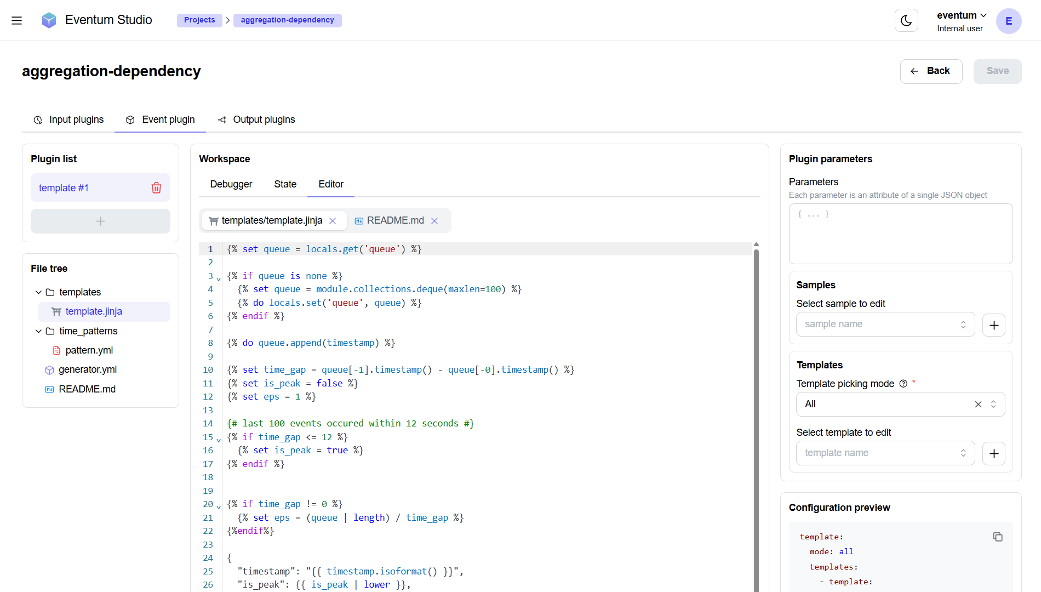
Task: Add a new sample with the plus button
Action: [993, 325]
